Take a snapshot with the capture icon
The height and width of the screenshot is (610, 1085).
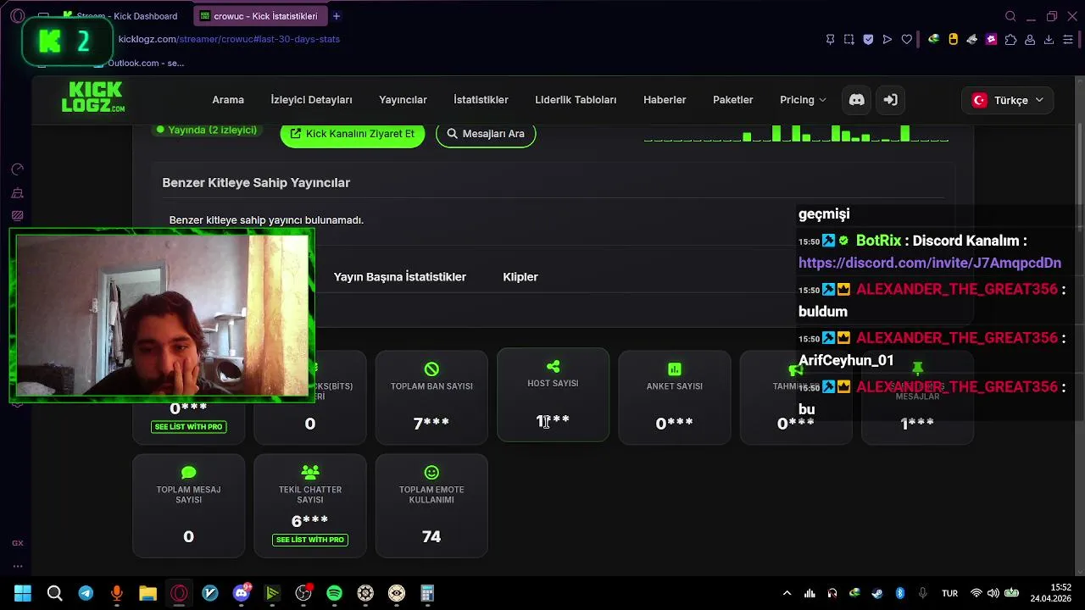pyautogui.click(x=849, y=39)
